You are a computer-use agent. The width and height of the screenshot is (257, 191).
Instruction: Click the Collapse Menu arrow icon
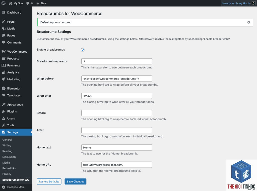[x=4, y=187]
